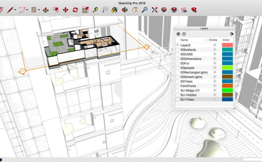Open the arc tool dropdown arrow

pos(27,10)
